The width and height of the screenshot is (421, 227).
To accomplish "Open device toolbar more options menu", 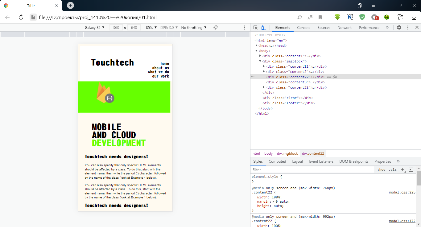I will [x=245, y=28].
